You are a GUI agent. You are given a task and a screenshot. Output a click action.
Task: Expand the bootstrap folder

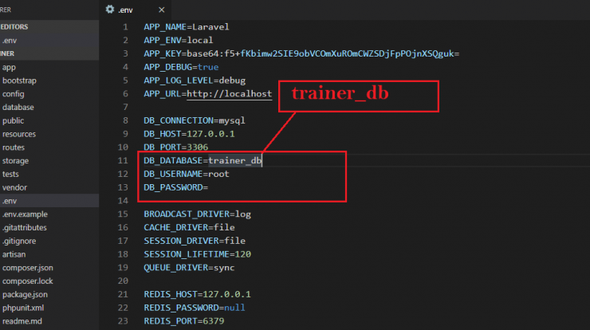pos(19,81)
